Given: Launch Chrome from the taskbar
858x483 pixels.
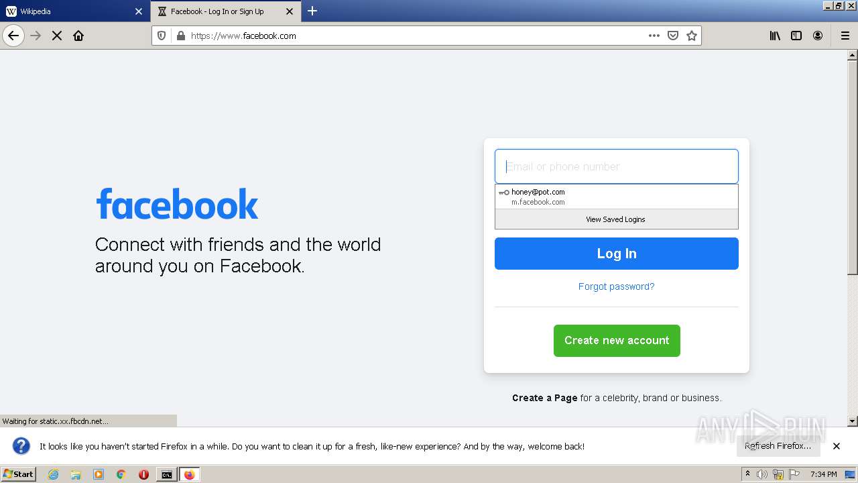Looking at the screenshot, I should [x=121, y=474].
